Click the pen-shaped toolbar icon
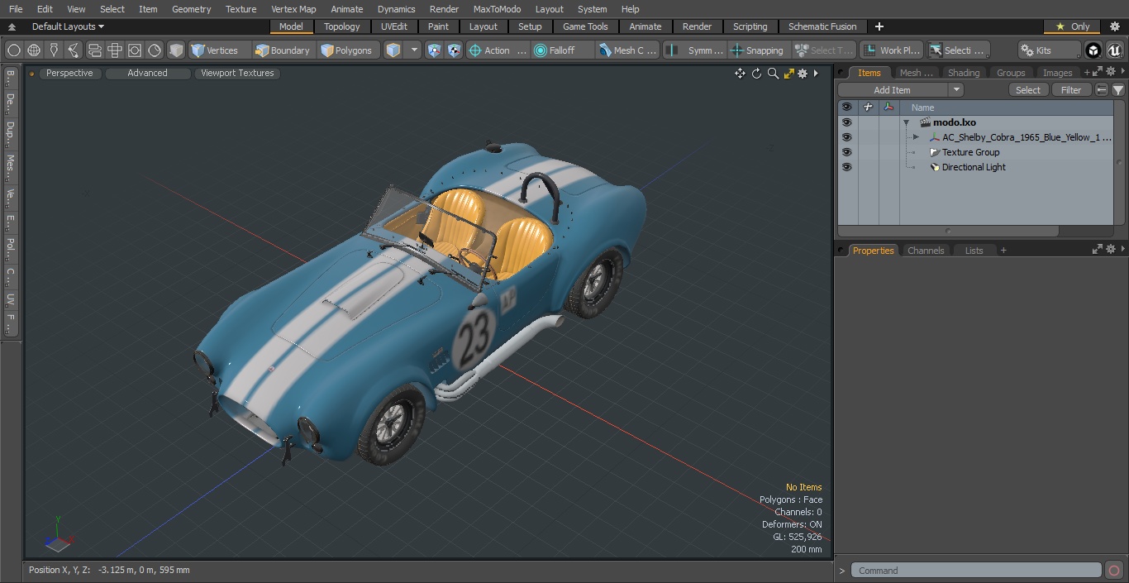 54,50
